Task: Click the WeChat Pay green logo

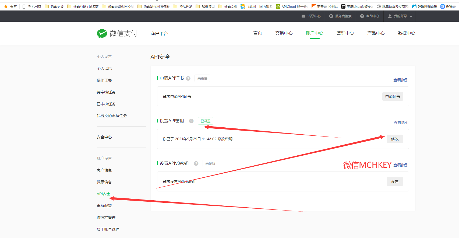Action: pyautogui.click(x=102, y=33)
